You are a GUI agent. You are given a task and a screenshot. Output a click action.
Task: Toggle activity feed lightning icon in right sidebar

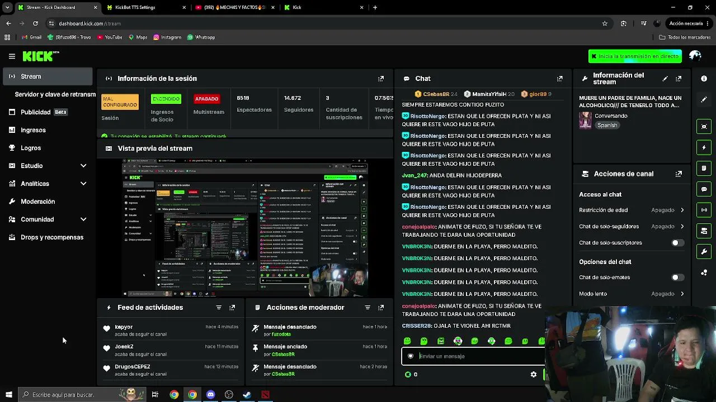(x=704, y=147)
